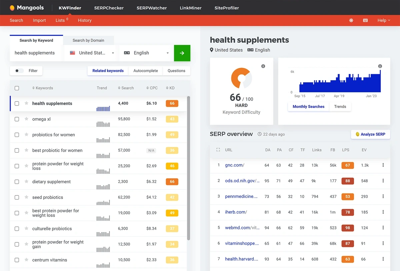Check the dietary supplement row checkbox

click(x=17, y=182)
